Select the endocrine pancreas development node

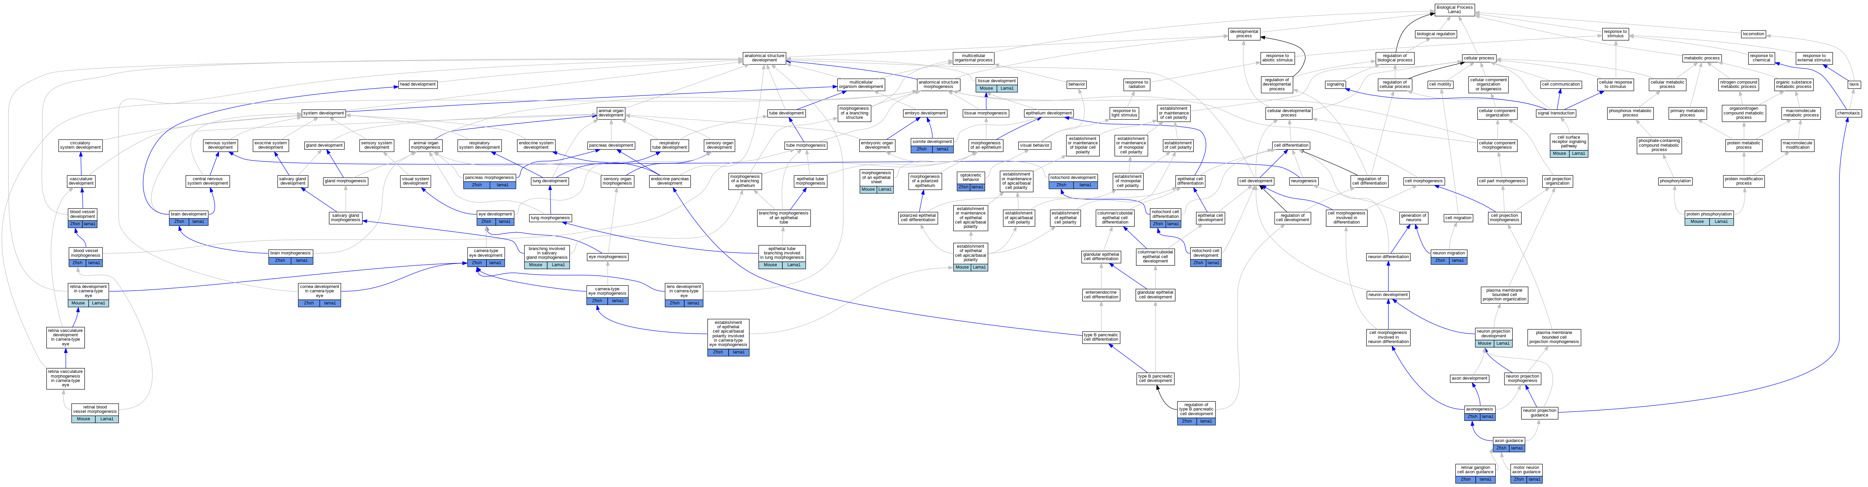click(670, 181)
